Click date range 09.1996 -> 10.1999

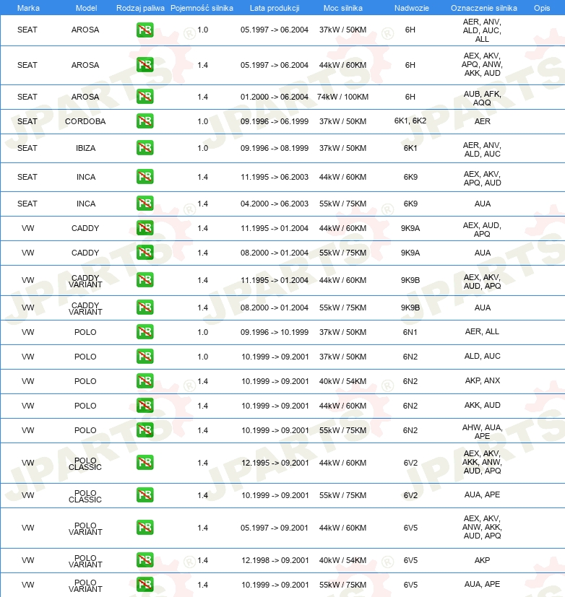coord(275,332)
